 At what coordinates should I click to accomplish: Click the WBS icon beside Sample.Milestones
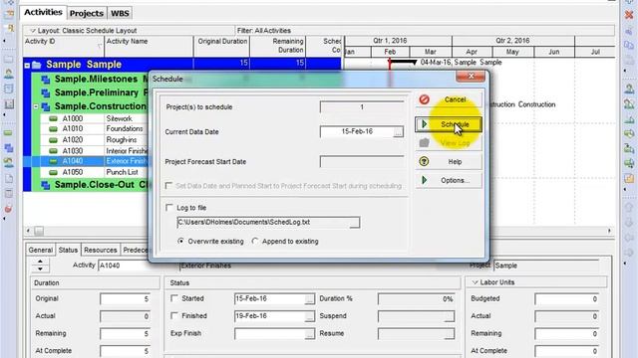pyautogui.click(x=45, y=80)
